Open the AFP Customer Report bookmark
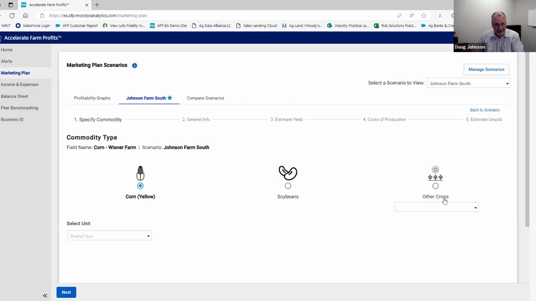 tap(76, 25)
